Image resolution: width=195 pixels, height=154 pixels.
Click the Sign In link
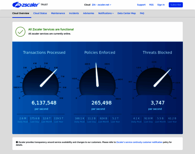coord(161,5)
